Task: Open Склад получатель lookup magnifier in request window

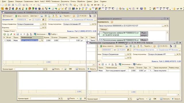Action: 95,24
